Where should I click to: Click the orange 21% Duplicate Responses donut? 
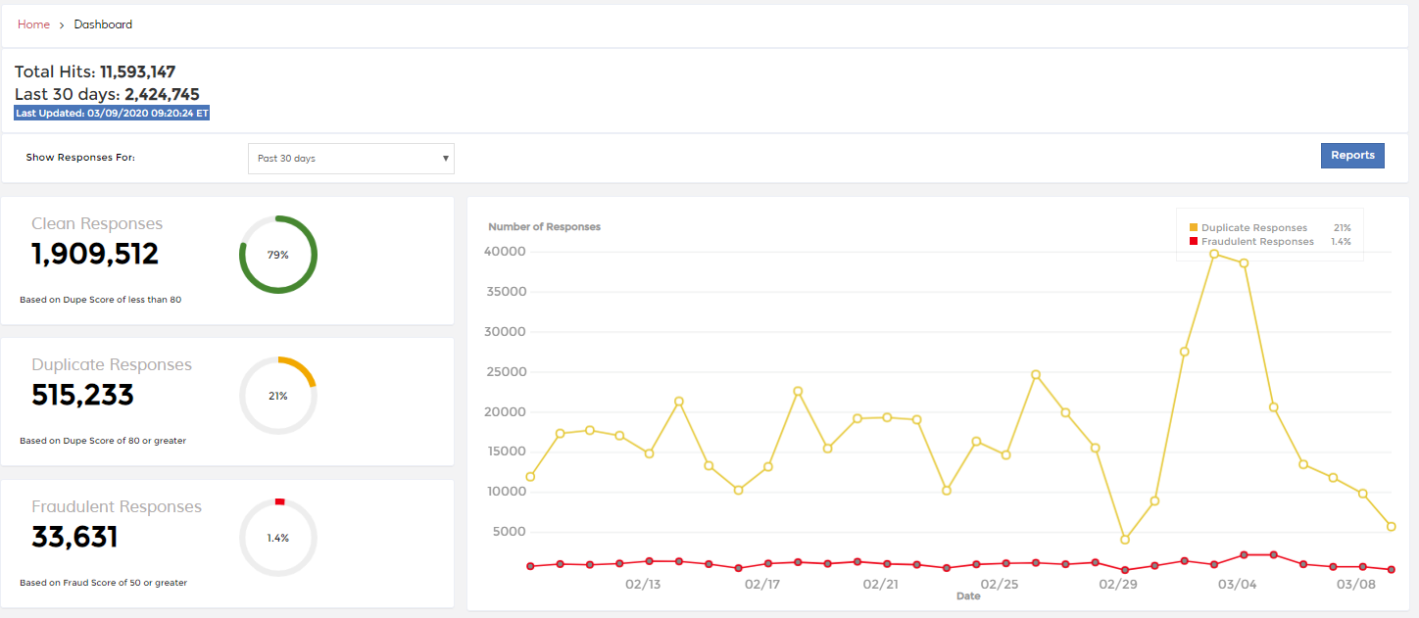tap(278, 396)
